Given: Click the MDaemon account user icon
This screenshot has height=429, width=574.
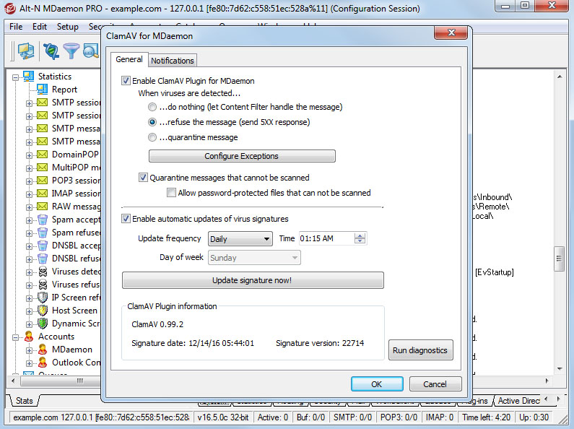Looking at the screenshot, I should pyautogui.click(x=43, y=350).
